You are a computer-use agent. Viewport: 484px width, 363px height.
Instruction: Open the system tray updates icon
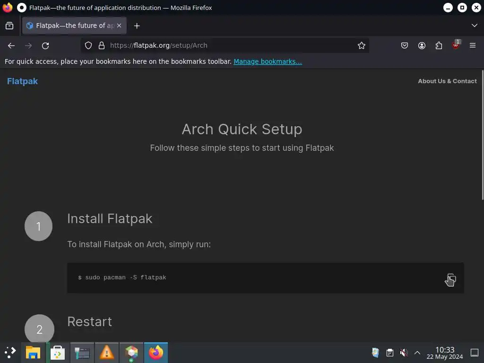pos(375,352)
